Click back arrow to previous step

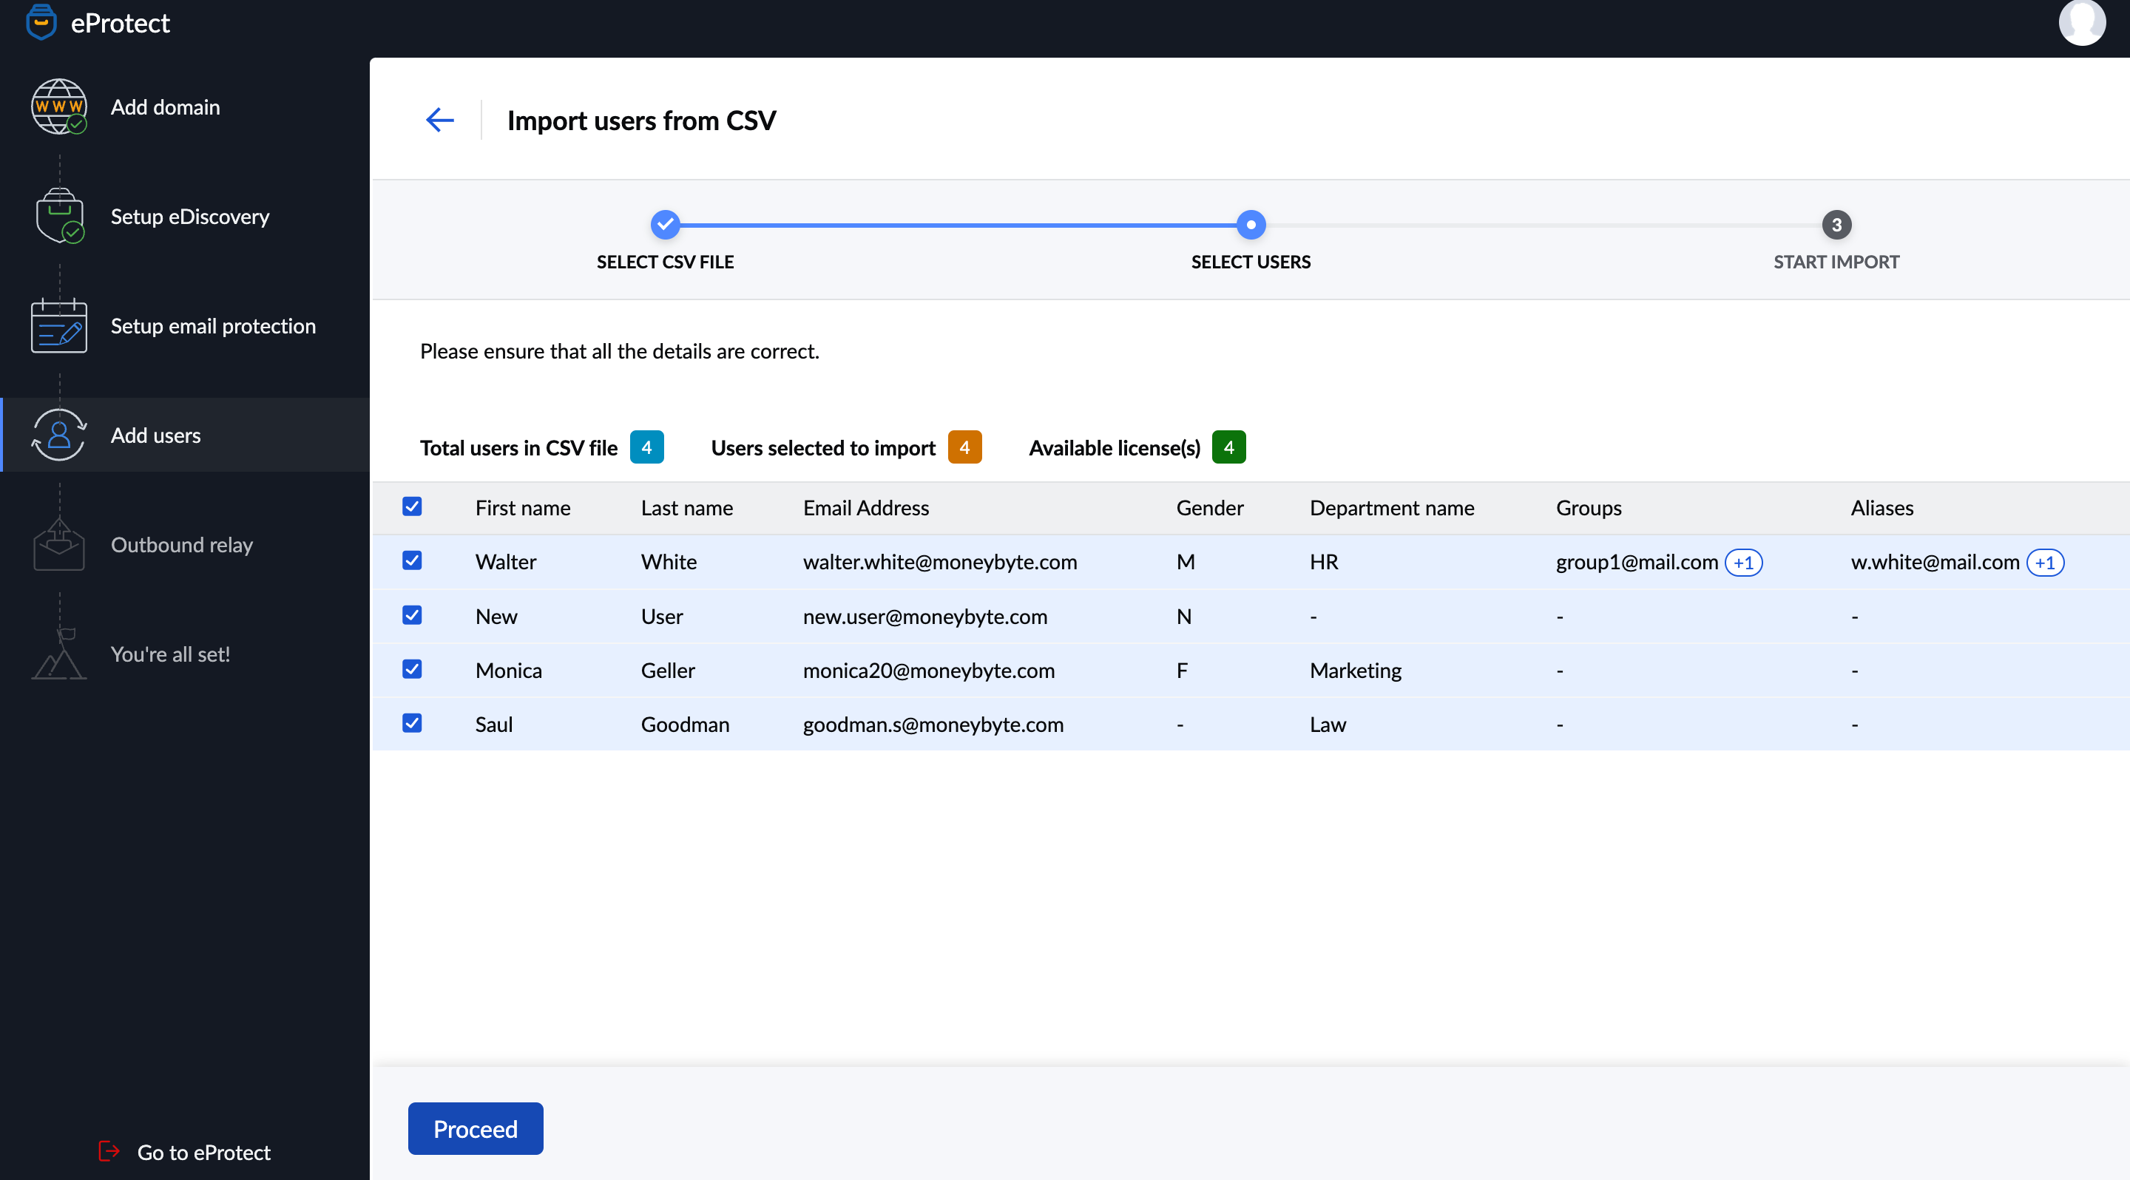pos(439,118)
